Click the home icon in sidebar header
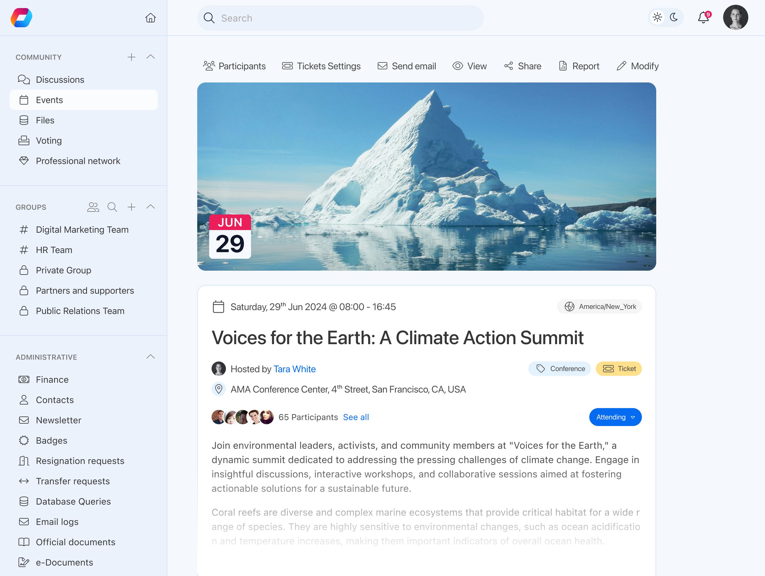 coord(150,18)
